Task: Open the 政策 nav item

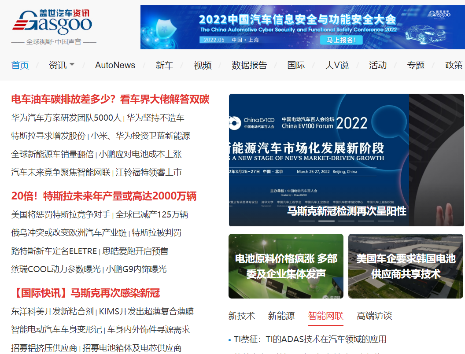Action: tap(454, 65)
